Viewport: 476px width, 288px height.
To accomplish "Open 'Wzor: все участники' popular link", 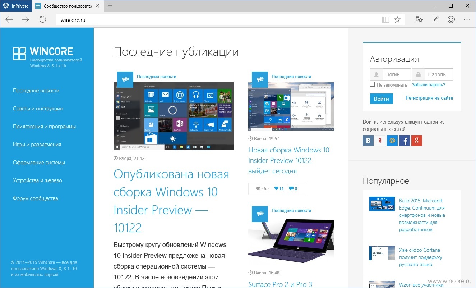I will 421,285.
